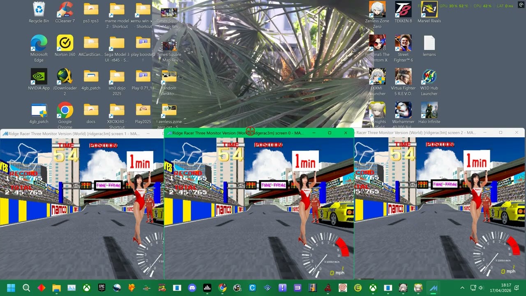
Task: Open JDownloader 2 desktop shortcut
Action: point(65,82)
